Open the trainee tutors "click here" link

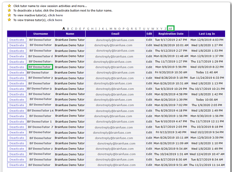point(55,20)
